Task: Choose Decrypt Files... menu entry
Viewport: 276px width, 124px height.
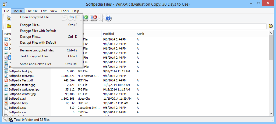Action: point(47,37)
